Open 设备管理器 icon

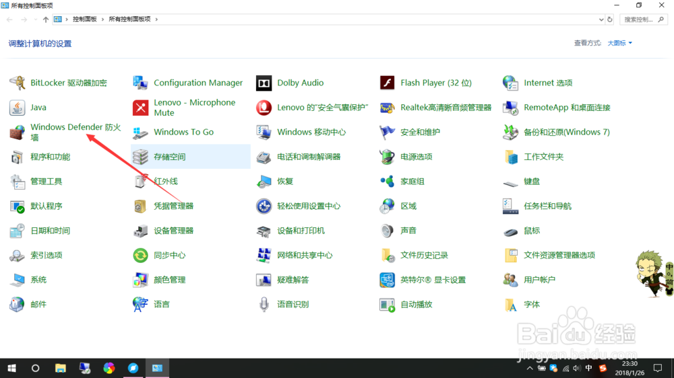(141, 231)
